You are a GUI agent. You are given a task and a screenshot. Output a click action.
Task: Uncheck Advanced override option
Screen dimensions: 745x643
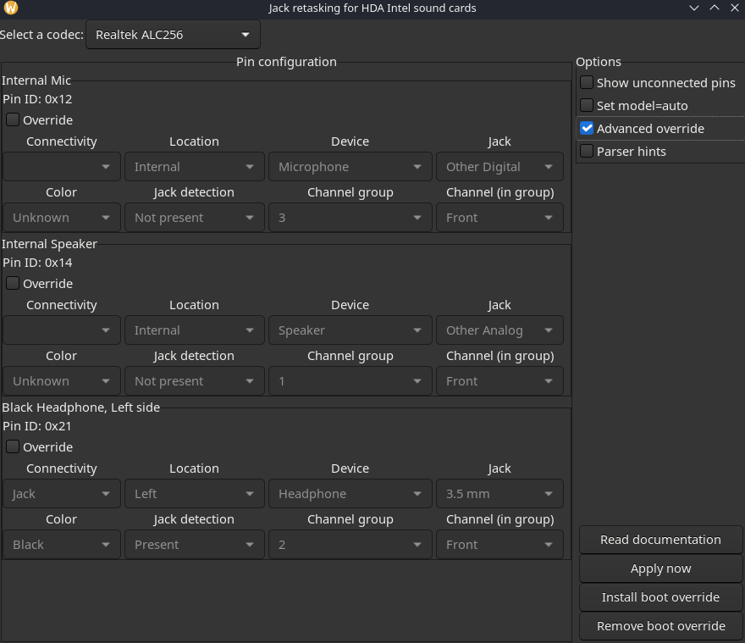[x=587, y=129]
